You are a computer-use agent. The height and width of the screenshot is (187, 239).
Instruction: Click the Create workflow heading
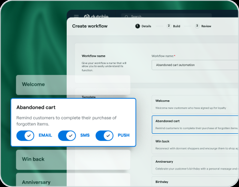tap(90, 26)
